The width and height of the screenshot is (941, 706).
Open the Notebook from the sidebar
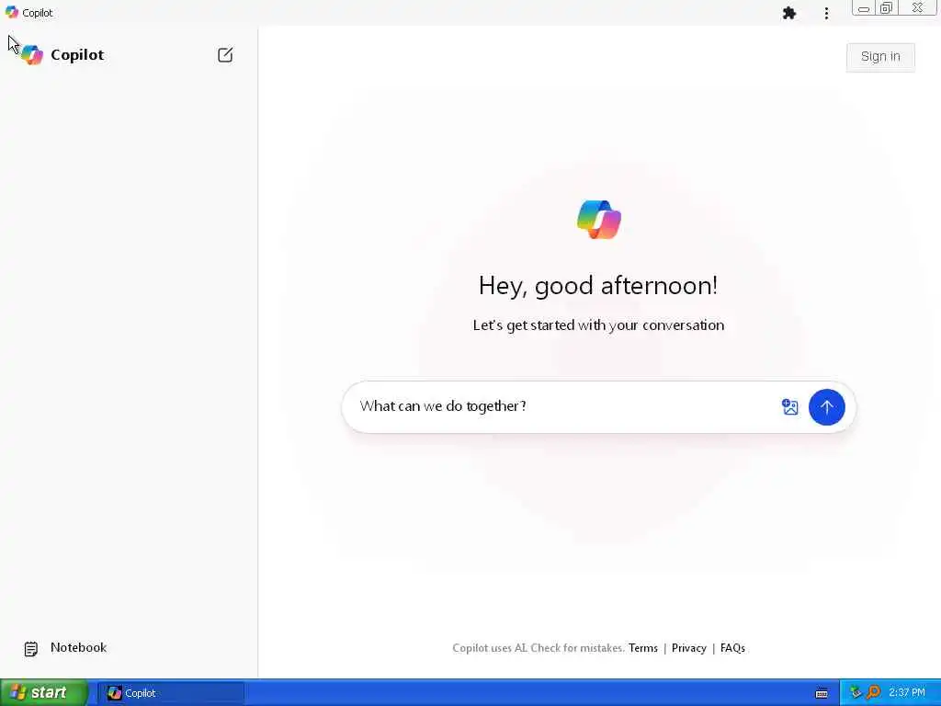pos(65,648)
